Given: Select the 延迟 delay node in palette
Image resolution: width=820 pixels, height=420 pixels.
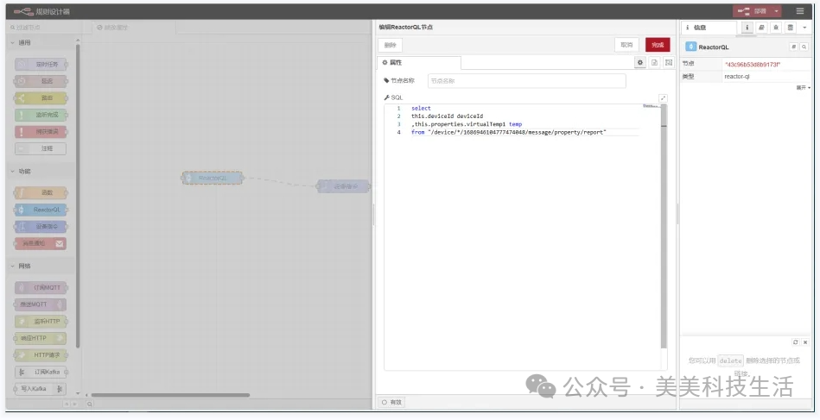Looking at the screenshot, I should (x=41, y=81).
